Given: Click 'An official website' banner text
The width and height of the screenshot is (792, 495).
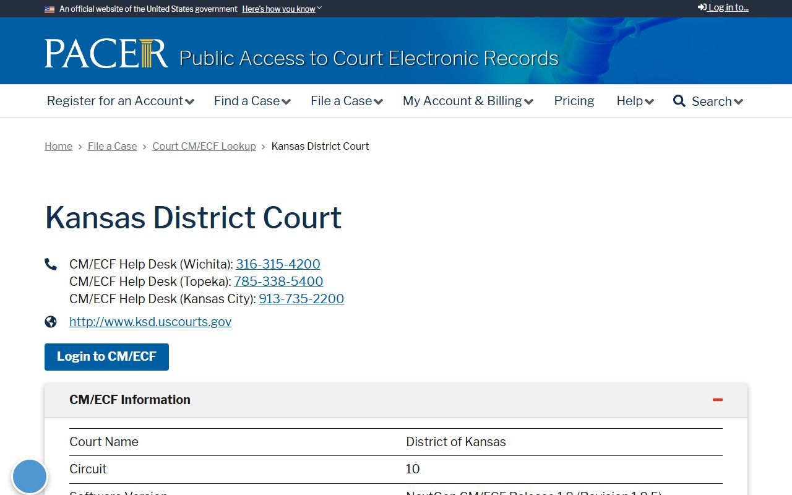Looking at the screenshot, I should pos(148,9).
